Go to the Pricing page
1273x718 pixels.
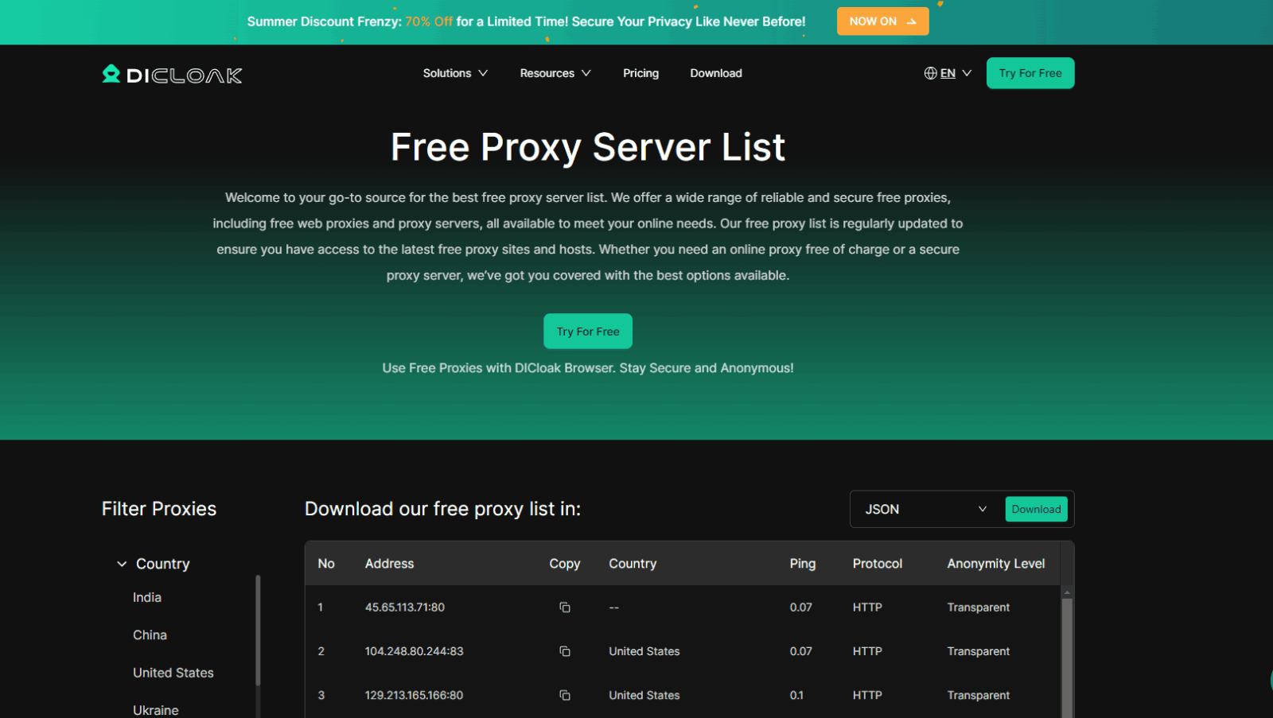[x=640, y=73]
